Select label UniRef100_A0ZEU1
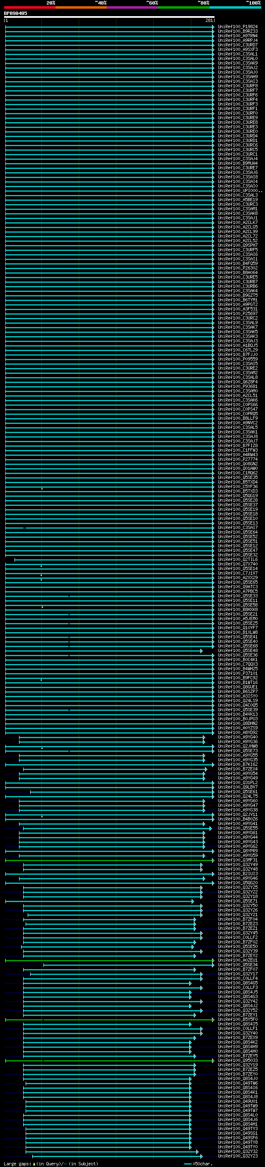 pos(238,960)
